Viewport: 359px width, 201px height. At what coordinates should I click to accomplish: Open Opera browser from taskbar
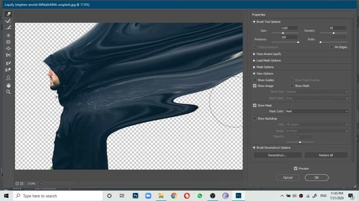click(187, 196)
